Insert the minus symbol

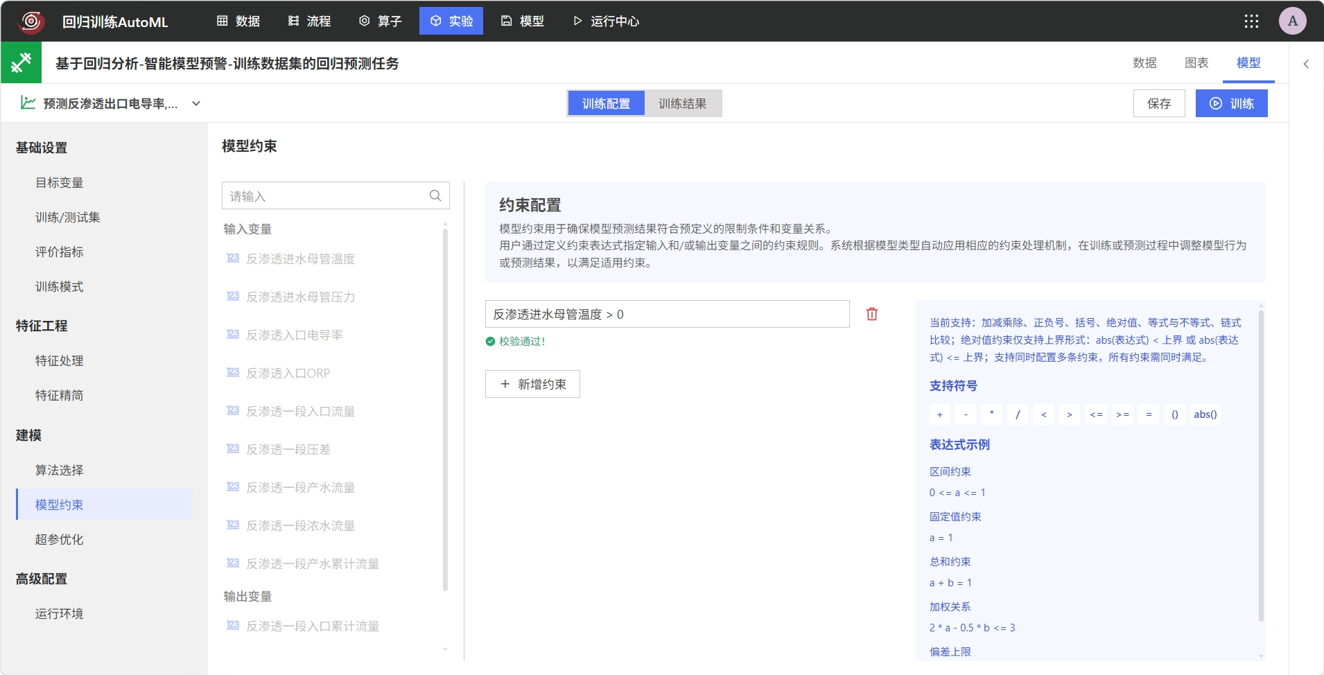pos(966,414)
